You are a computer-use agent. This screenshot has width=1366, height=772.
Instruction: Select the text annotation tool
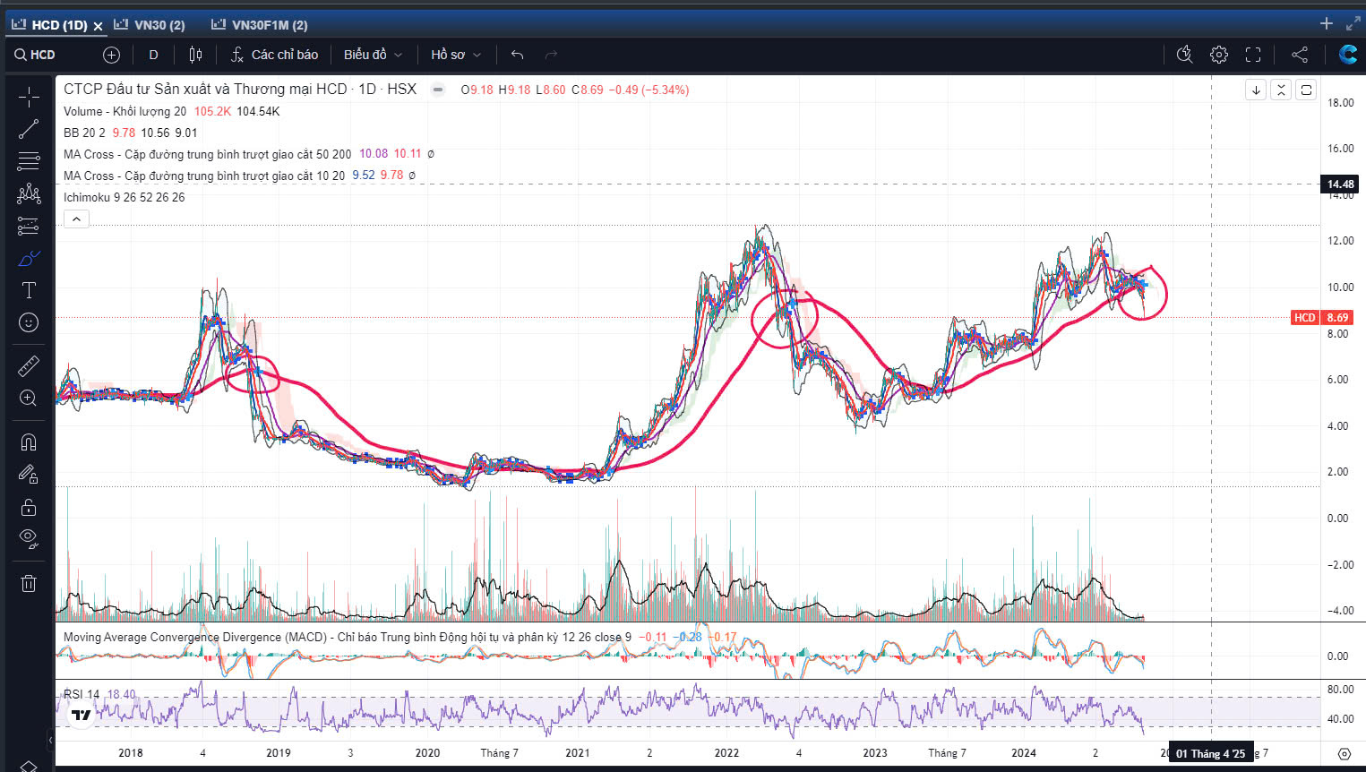pos(29,290)
